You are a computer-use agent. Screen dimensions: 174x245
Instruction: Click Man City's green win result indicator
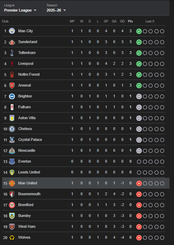click(x=139, y=31)
